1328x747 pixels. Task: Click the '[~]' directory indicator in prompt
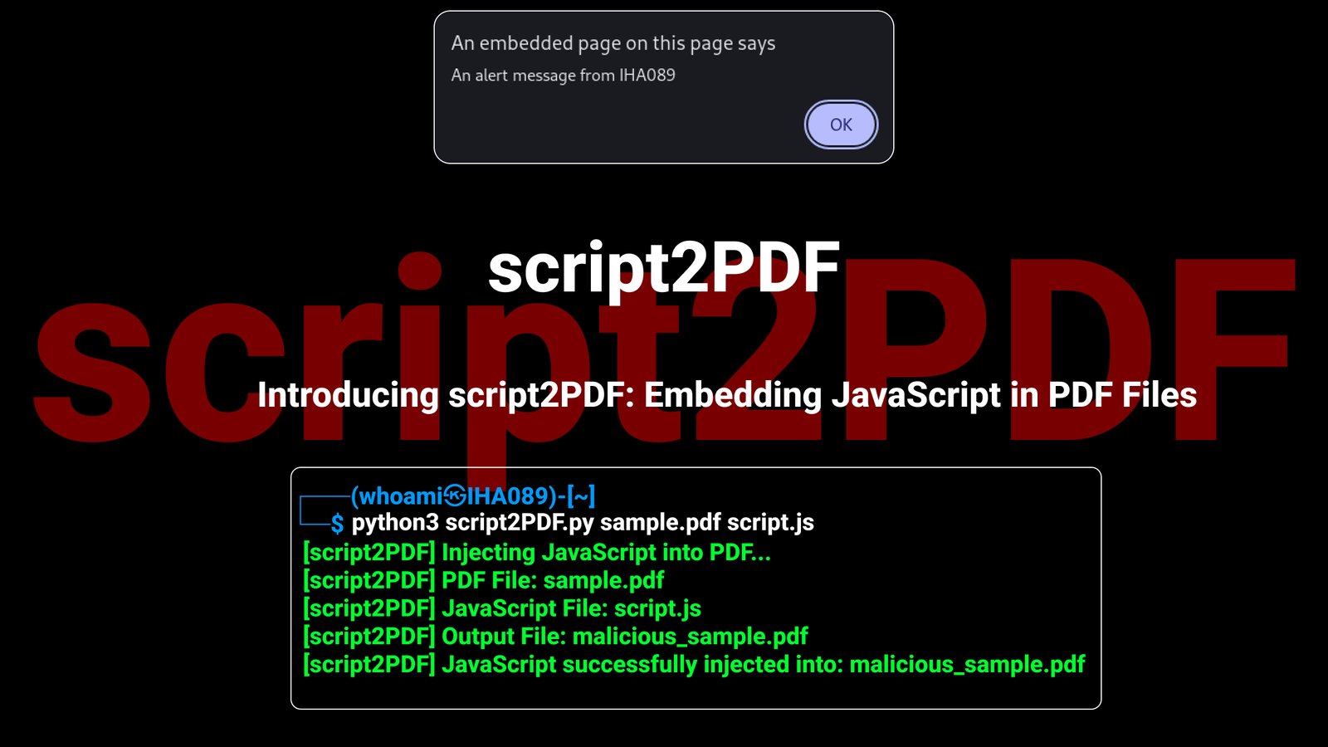coord(581,496)
